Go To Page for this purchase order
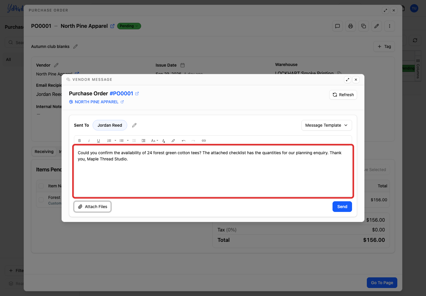Viewport: 426px width, 296px height. (x=382, y=283)
